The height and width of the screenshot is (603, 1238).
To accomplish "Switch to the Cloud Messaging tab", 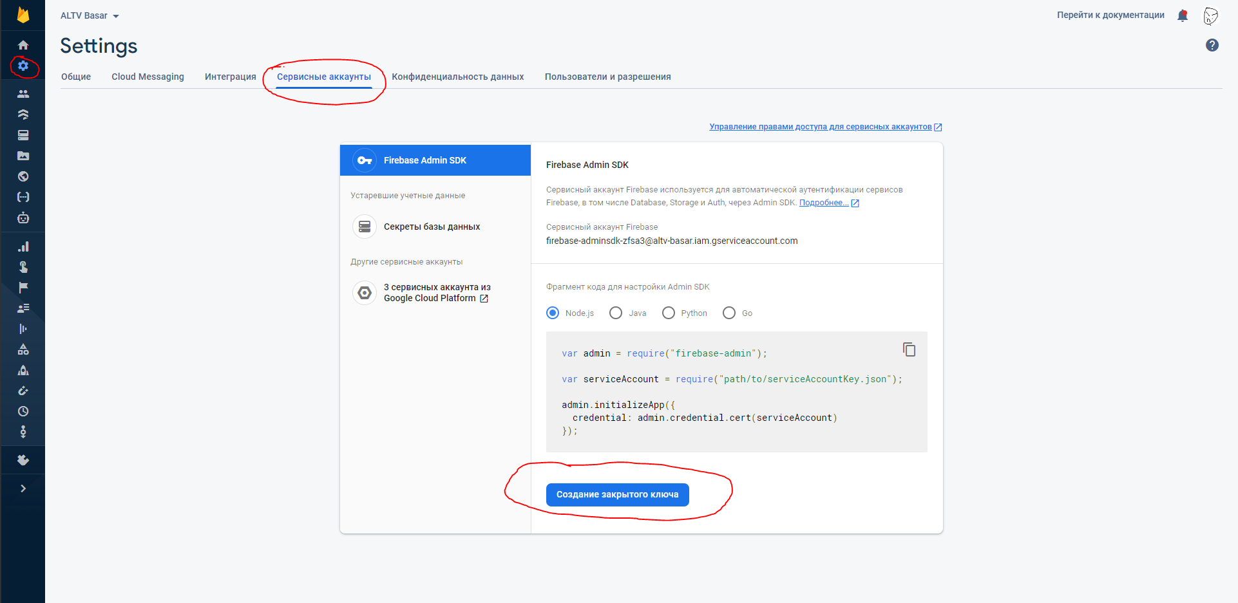I will click(x=148, y=77).
